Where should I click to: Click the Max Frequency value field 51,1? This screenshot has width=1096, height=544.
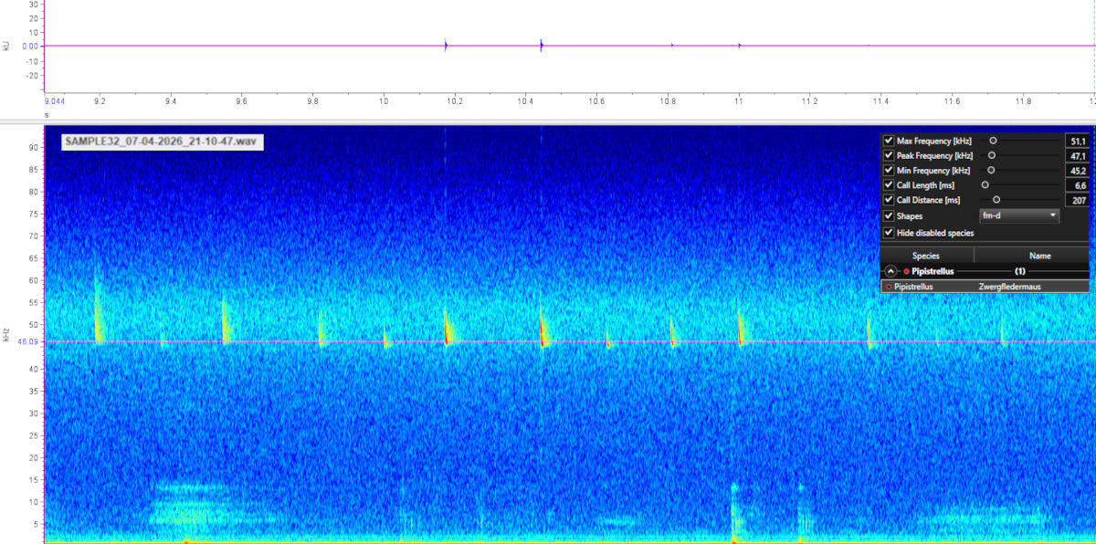(1076, 141)
